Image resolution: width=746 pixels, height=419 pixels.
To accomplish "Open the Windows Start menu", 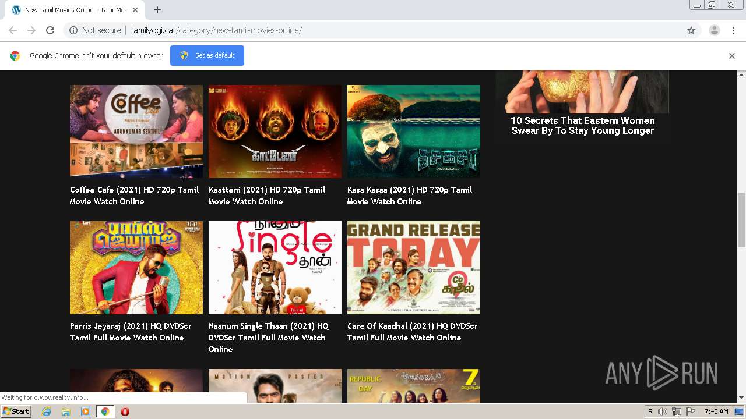I will pos(16,411).
